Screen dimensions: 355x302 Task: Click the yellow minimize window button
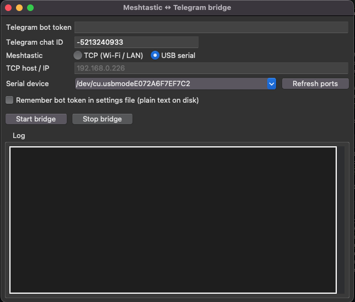point(19,8)
